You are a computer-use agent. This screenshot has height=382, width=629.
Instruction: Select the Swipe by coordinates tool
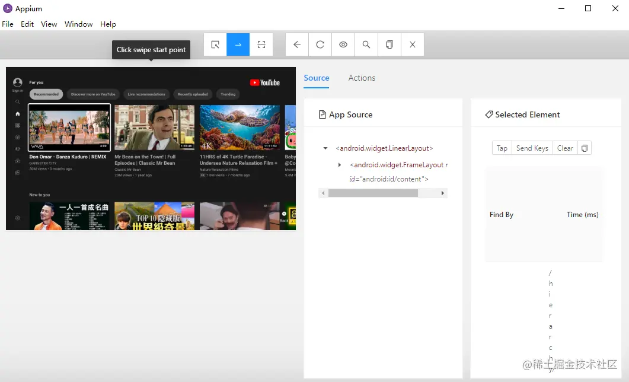tap(238, 44)
